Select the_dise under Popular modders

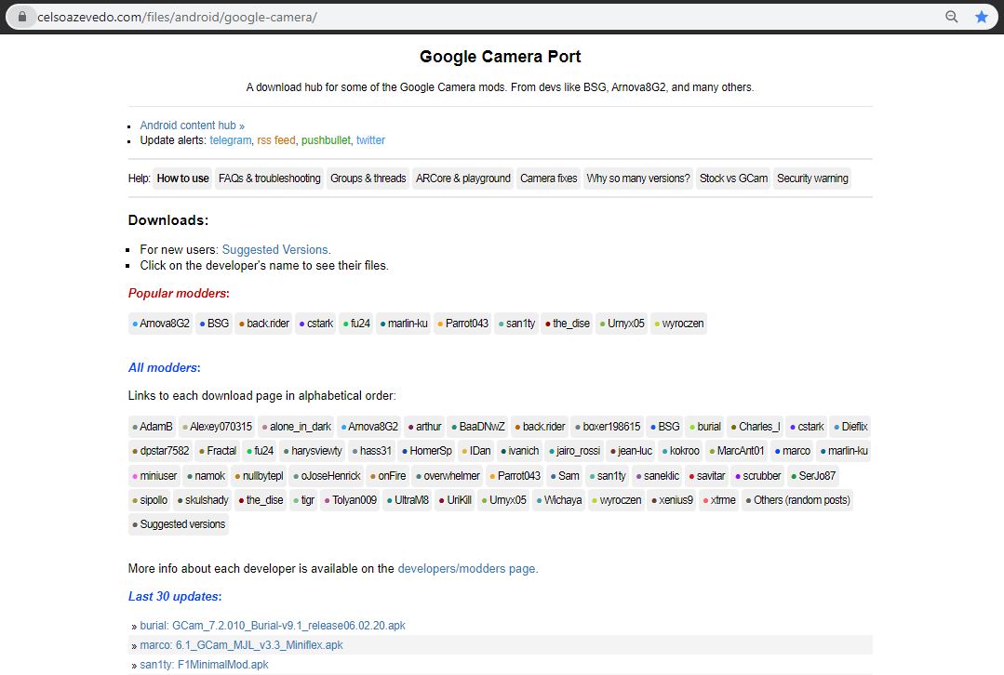pos(568,324)
